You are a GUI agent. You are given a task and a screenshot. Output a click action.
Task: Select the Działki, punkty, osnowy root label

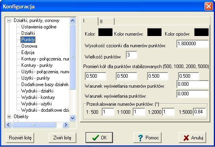(37, 20)
